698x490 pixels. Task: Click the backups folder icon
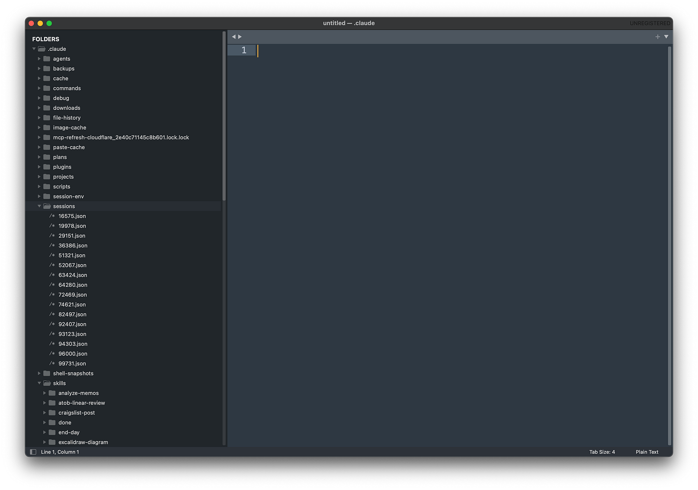(47, 69)
